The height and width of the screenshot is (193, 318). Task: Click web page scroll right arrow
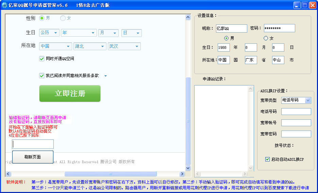coord(182,174)
